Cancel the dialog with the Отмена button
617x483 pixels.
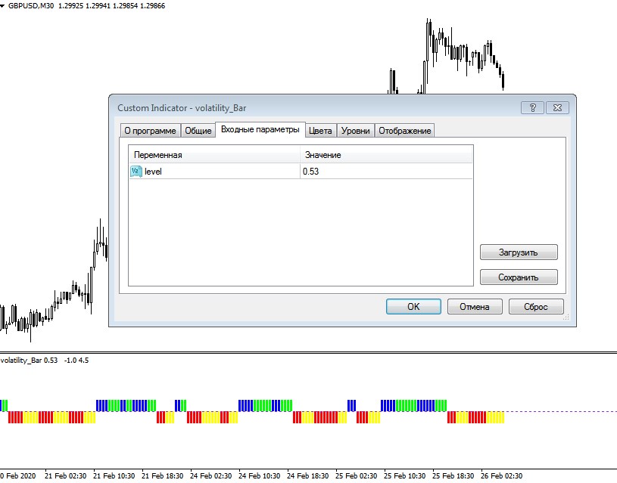[475, 307]
